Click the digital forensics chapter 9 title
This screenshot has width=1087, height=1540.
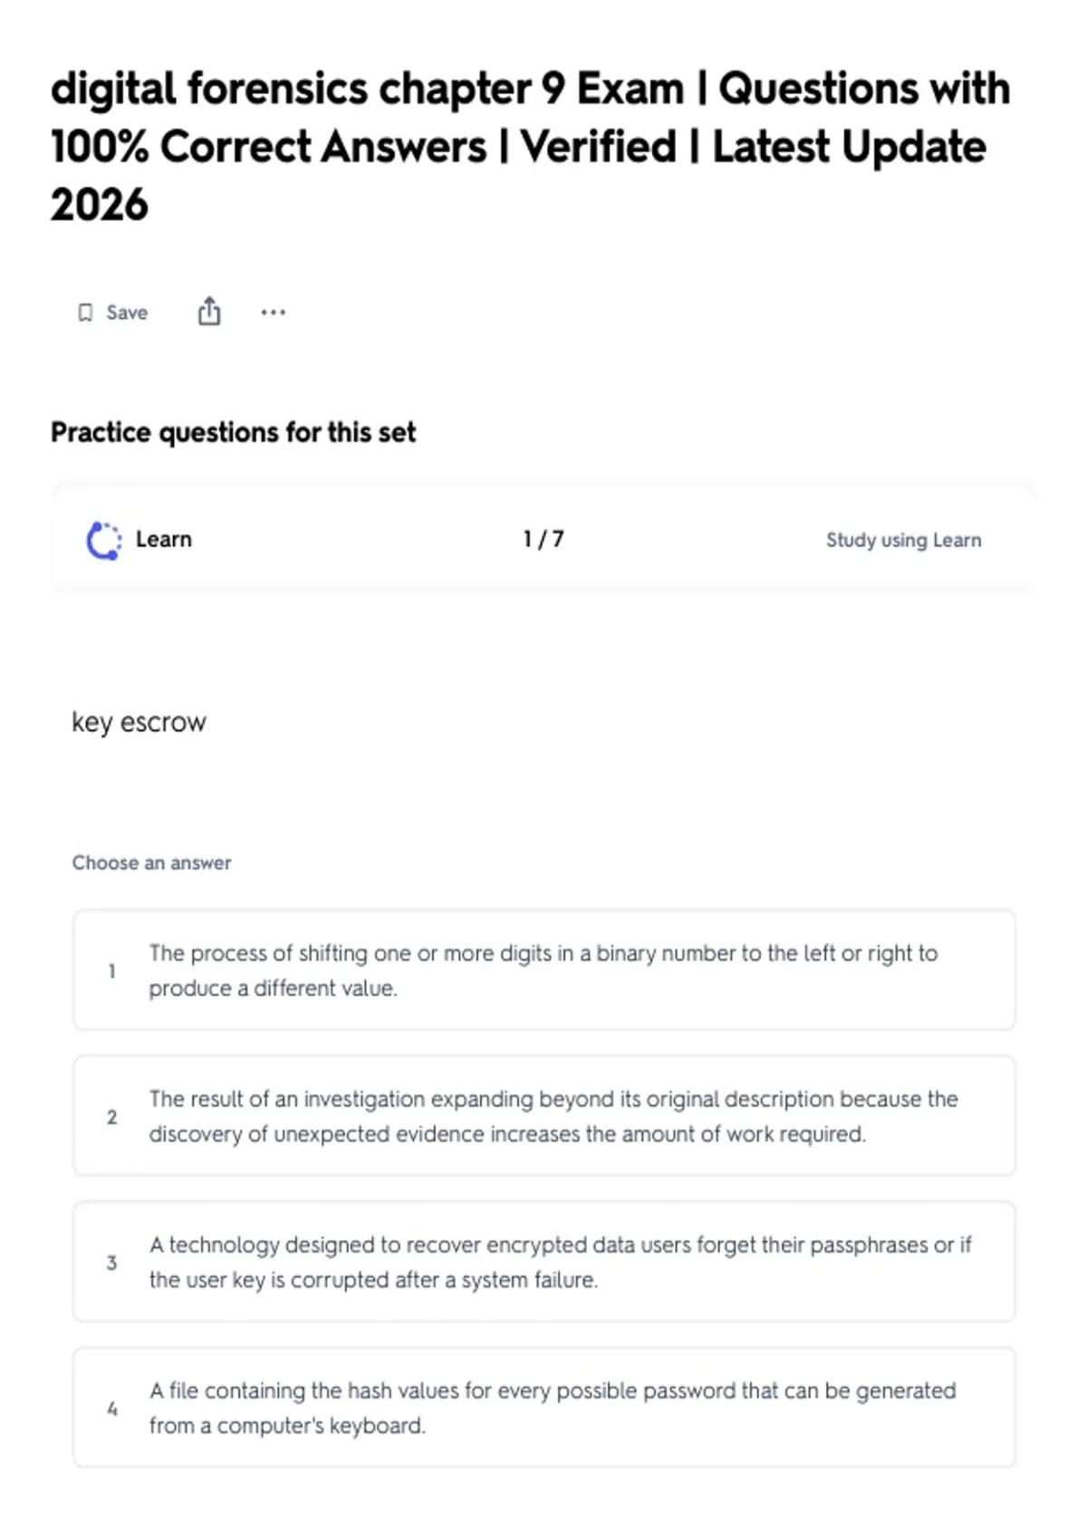click(x=530, y=146)
